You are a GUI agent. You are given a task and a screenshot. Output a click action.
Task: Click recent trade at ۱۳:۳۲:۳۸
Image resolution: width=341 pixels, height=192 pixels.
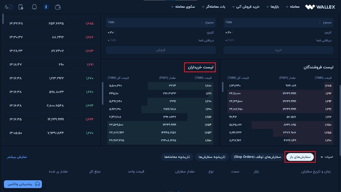(16, 23)
